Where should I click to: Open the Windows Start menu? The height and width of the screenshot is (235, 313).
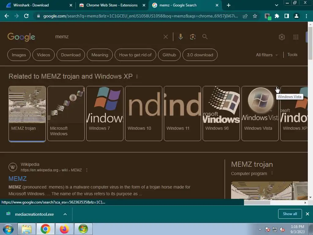click(8, 229)
